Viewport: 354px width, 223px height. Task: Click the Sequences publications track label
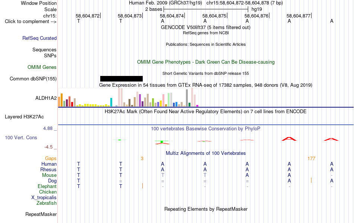[x=44, y=50]
